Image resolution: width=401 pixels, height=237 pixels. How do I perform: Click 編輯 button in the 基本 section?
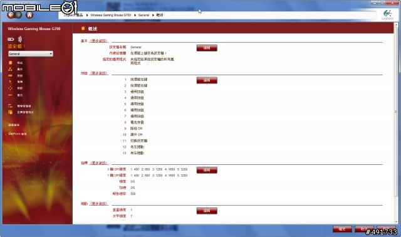tap(207, 48)
